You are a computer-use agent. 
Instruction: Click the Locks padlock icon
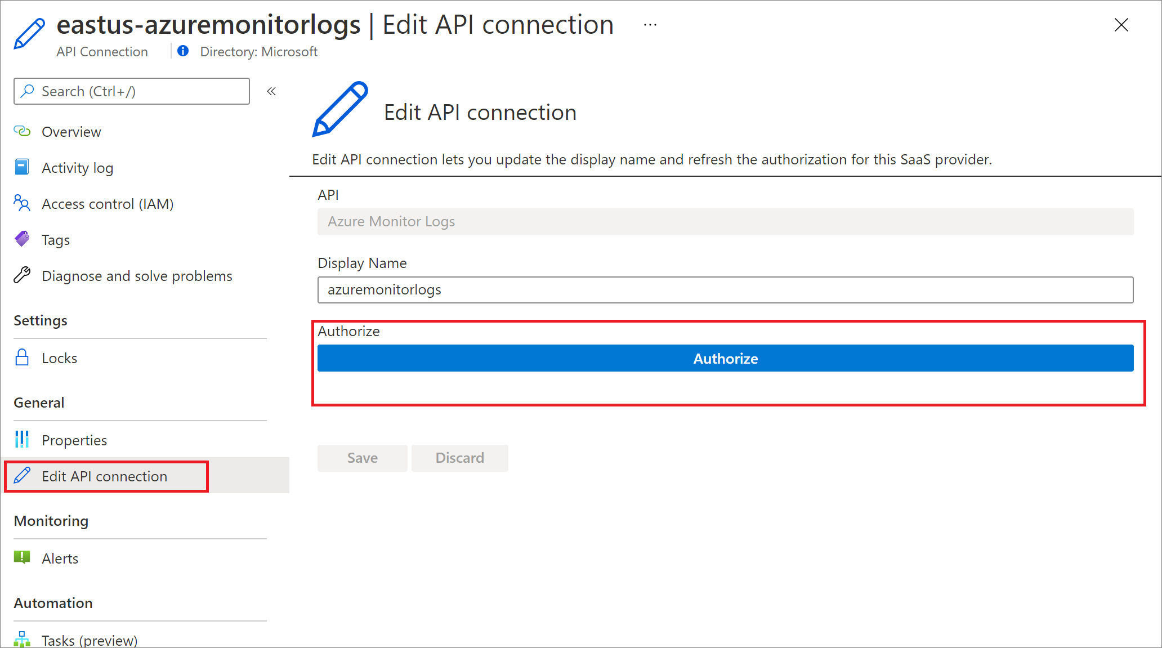point(22,357)
